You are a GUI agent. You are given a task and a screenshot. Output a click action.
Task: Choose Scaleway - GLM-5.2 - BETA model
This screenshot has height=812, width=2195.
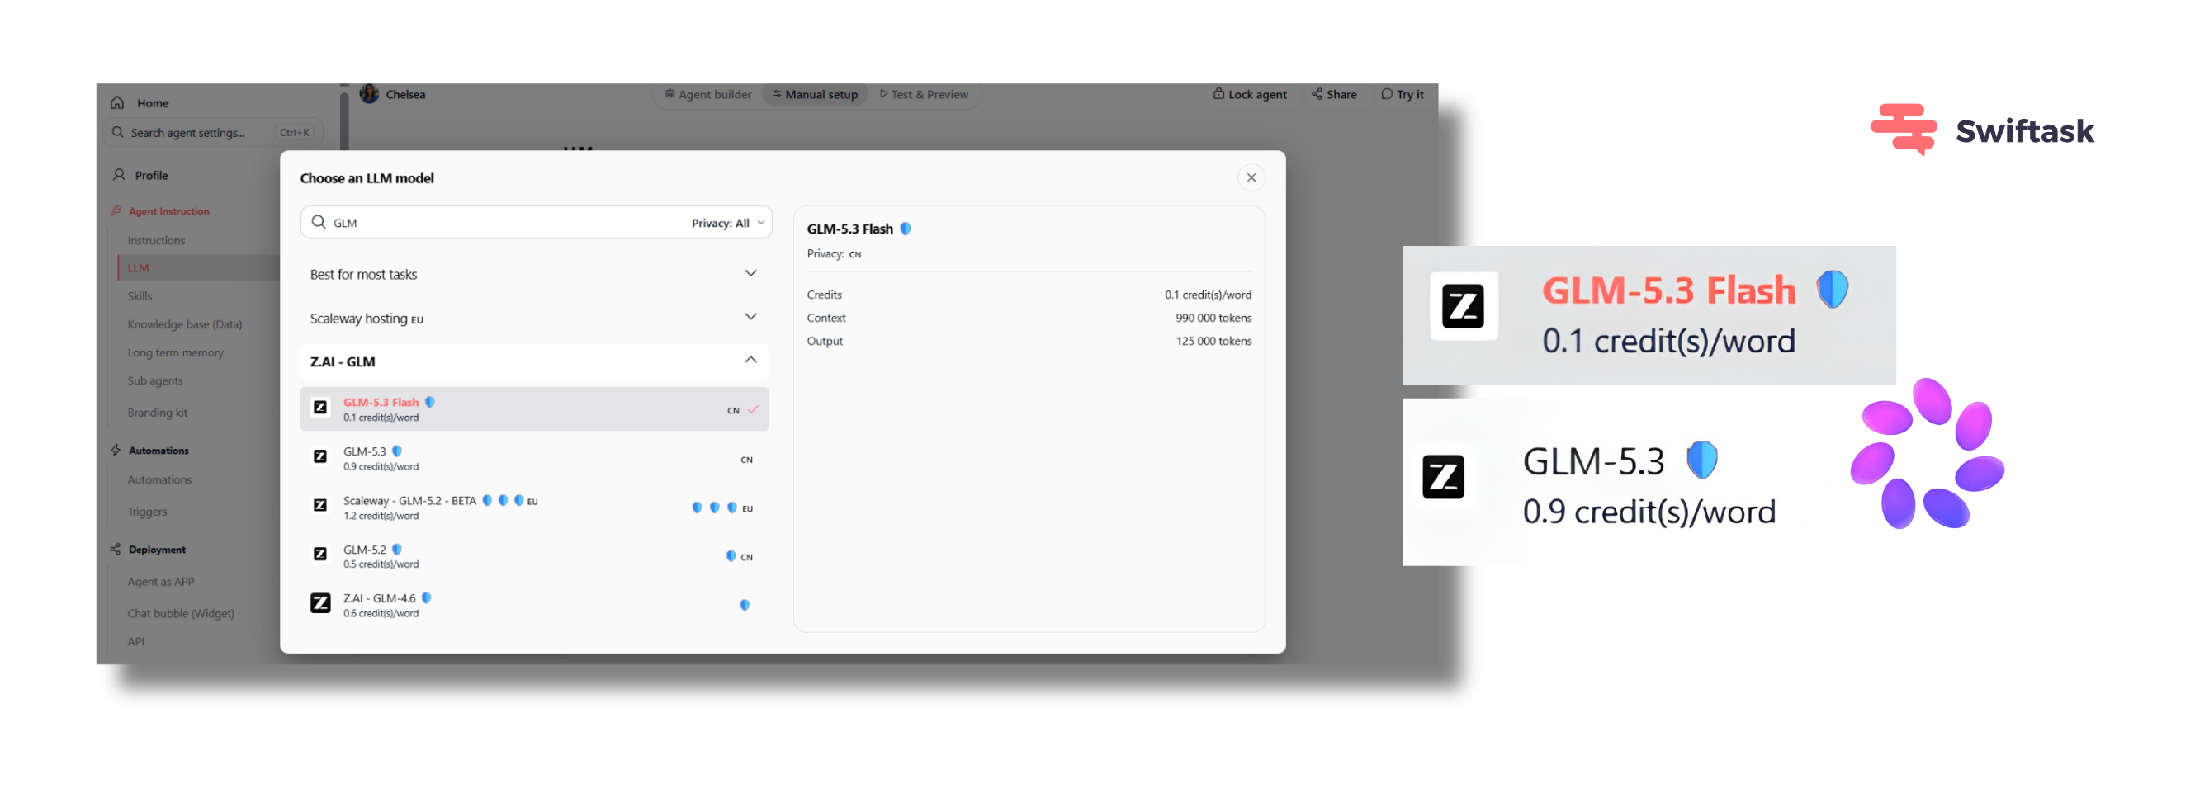[x=534, y=507]
